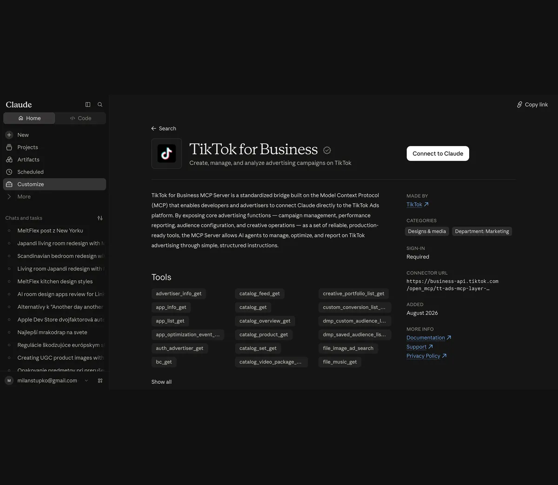This screenshot has width=558, height=485.
Task: Click the app_info_get tool chip
Action: point(171,307)
